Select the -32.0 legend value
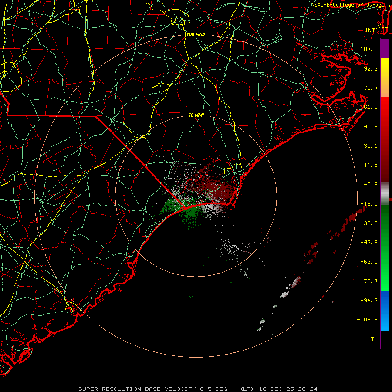Viewport: 392px width, 392px height. click(369, 223)
